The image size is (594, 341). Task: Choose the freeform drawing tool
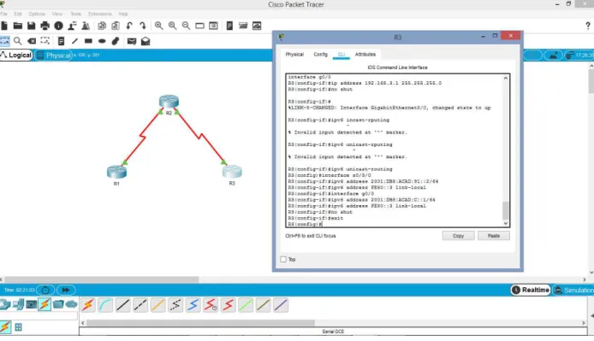116,41
